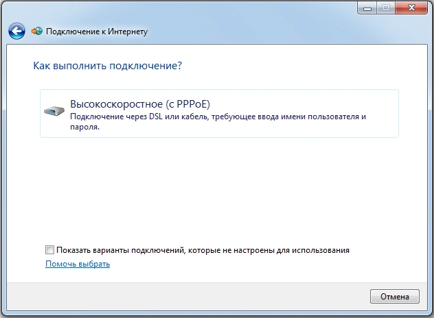Image resolution: width=434 pixels, height=318 pixels.
Task: Click the maximize button in title bar
Action: click(383, 8)
